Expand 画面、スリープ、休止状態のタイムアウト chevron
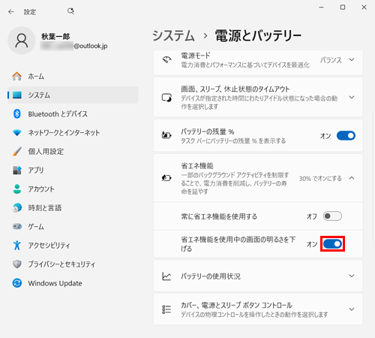The image size is (375, 338). [352, 97]
